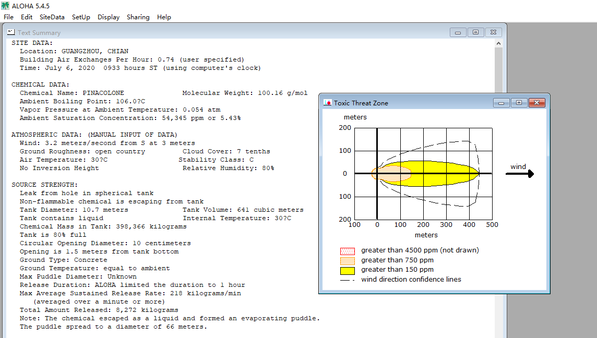The image size is (597, 338).
Task: Maximize the Text Summary window
Action: (475, 32)
